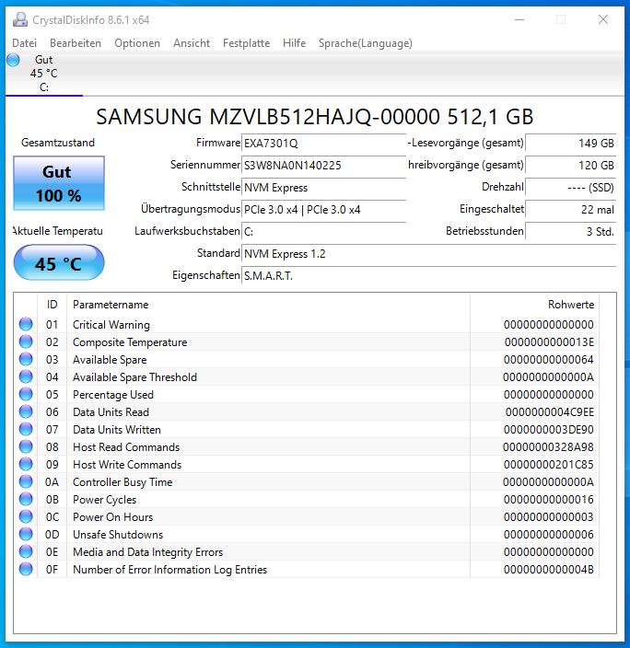Click raw value 000000000013E
The image size is (630, 648).
[x=549, y=342]
